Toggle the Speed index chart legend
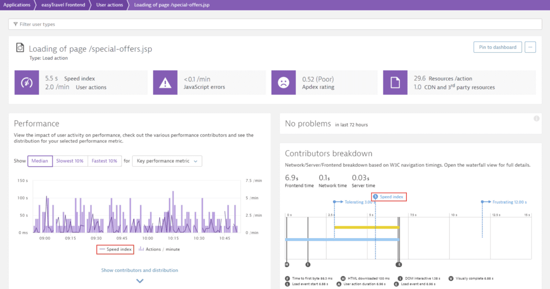The image size is (550, 289). pos(115,249)
